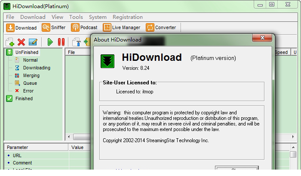The height and width of the screenshot is (176, 301).
Task: Click the 'Licensed to: itmop' text
Action: 135,92
